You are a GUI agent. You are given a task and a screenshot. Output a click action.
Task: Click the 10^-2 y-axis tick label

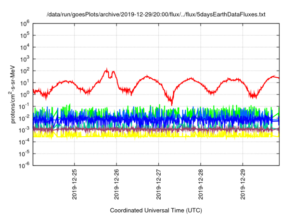click(25, 119)
